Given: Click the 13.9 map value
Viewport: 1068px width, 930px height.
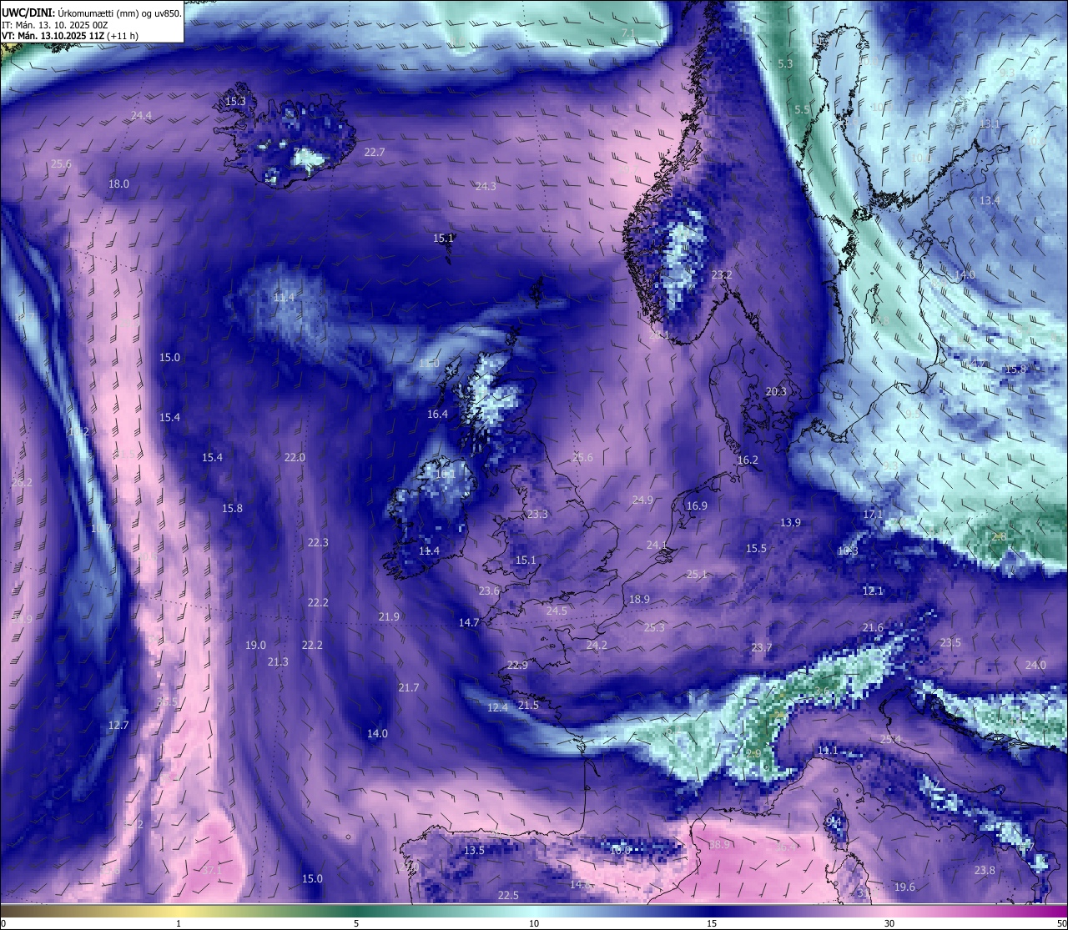Looking at the screenshot, I should point(790,522).
